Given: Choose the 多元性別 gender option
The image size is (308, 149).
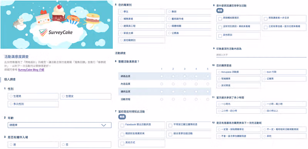Looking at the screenshot, I should pyautogui.click(x=33, y=104).
